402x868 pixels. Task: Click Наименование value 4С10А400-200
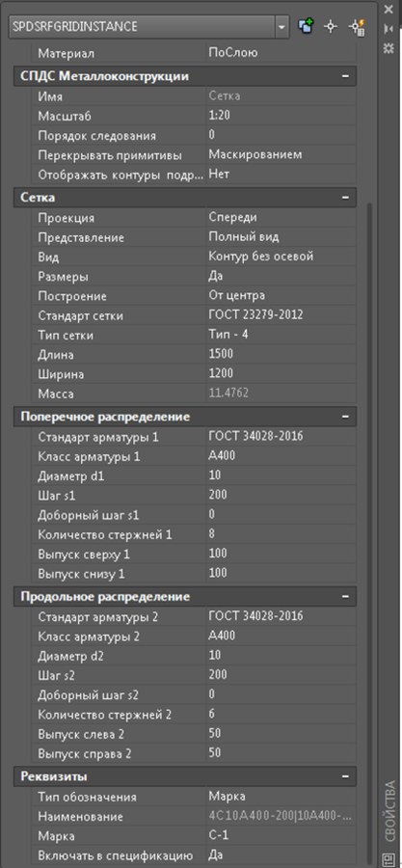(281, 816)
